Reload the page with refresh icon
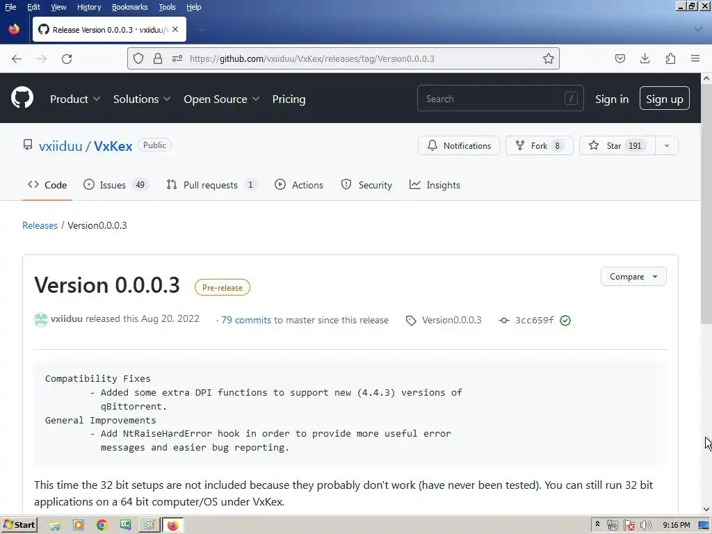The width and height of the screenshot is (712, 534). point(67,58)
